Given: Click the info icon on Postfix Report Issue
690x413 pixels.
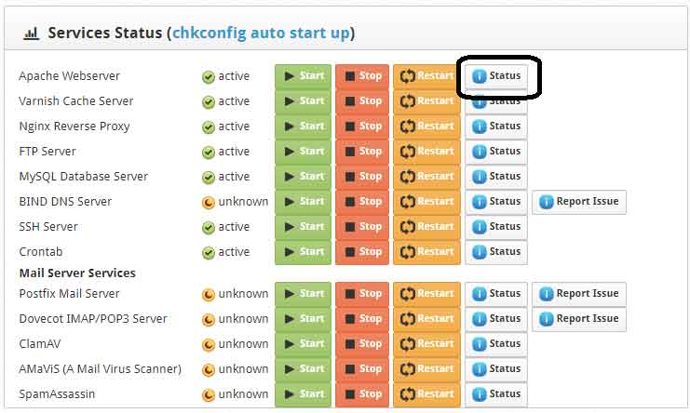Looking at the screenshot, I should [x=547, y=294].
